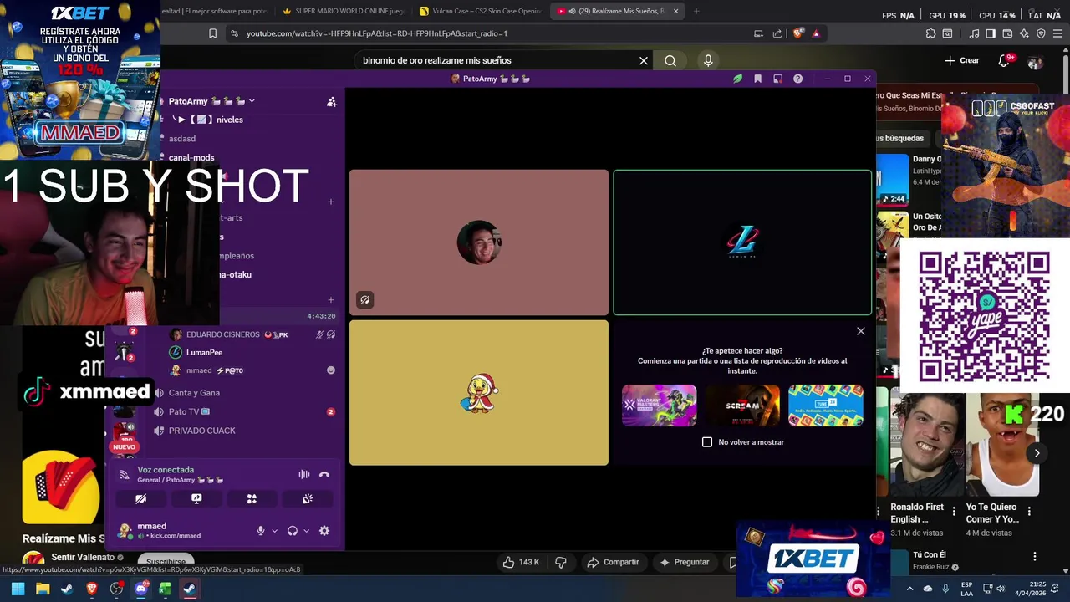Open Windows Start menu
Viewport: 1070px width, 602px height.
click(18, 589)
